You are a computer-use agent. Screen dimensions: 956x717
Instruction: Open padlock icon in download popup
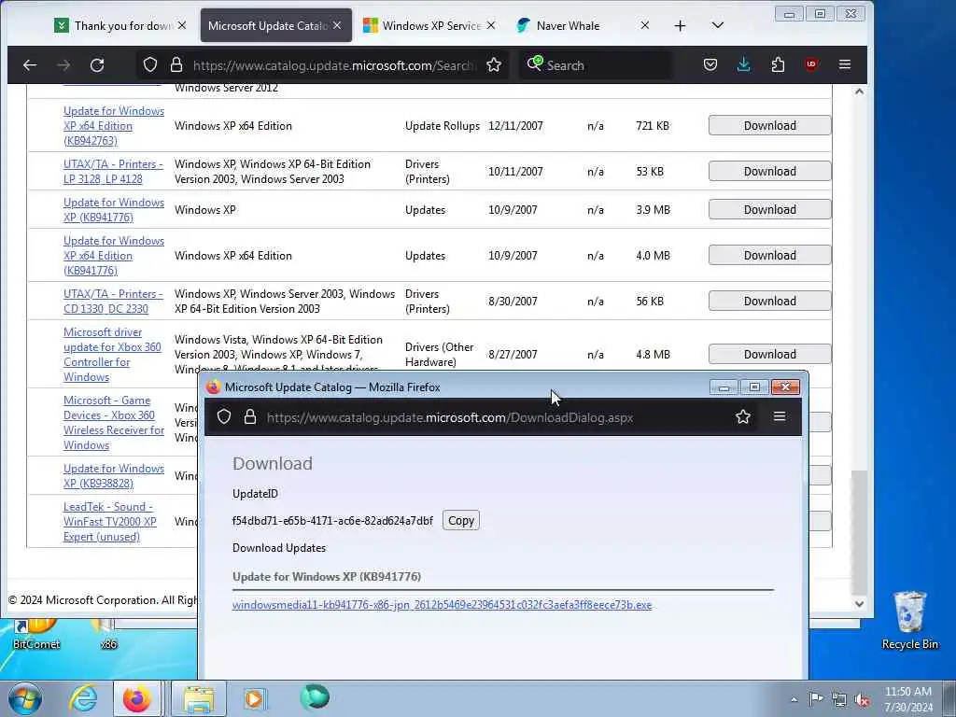coord(249,417)
